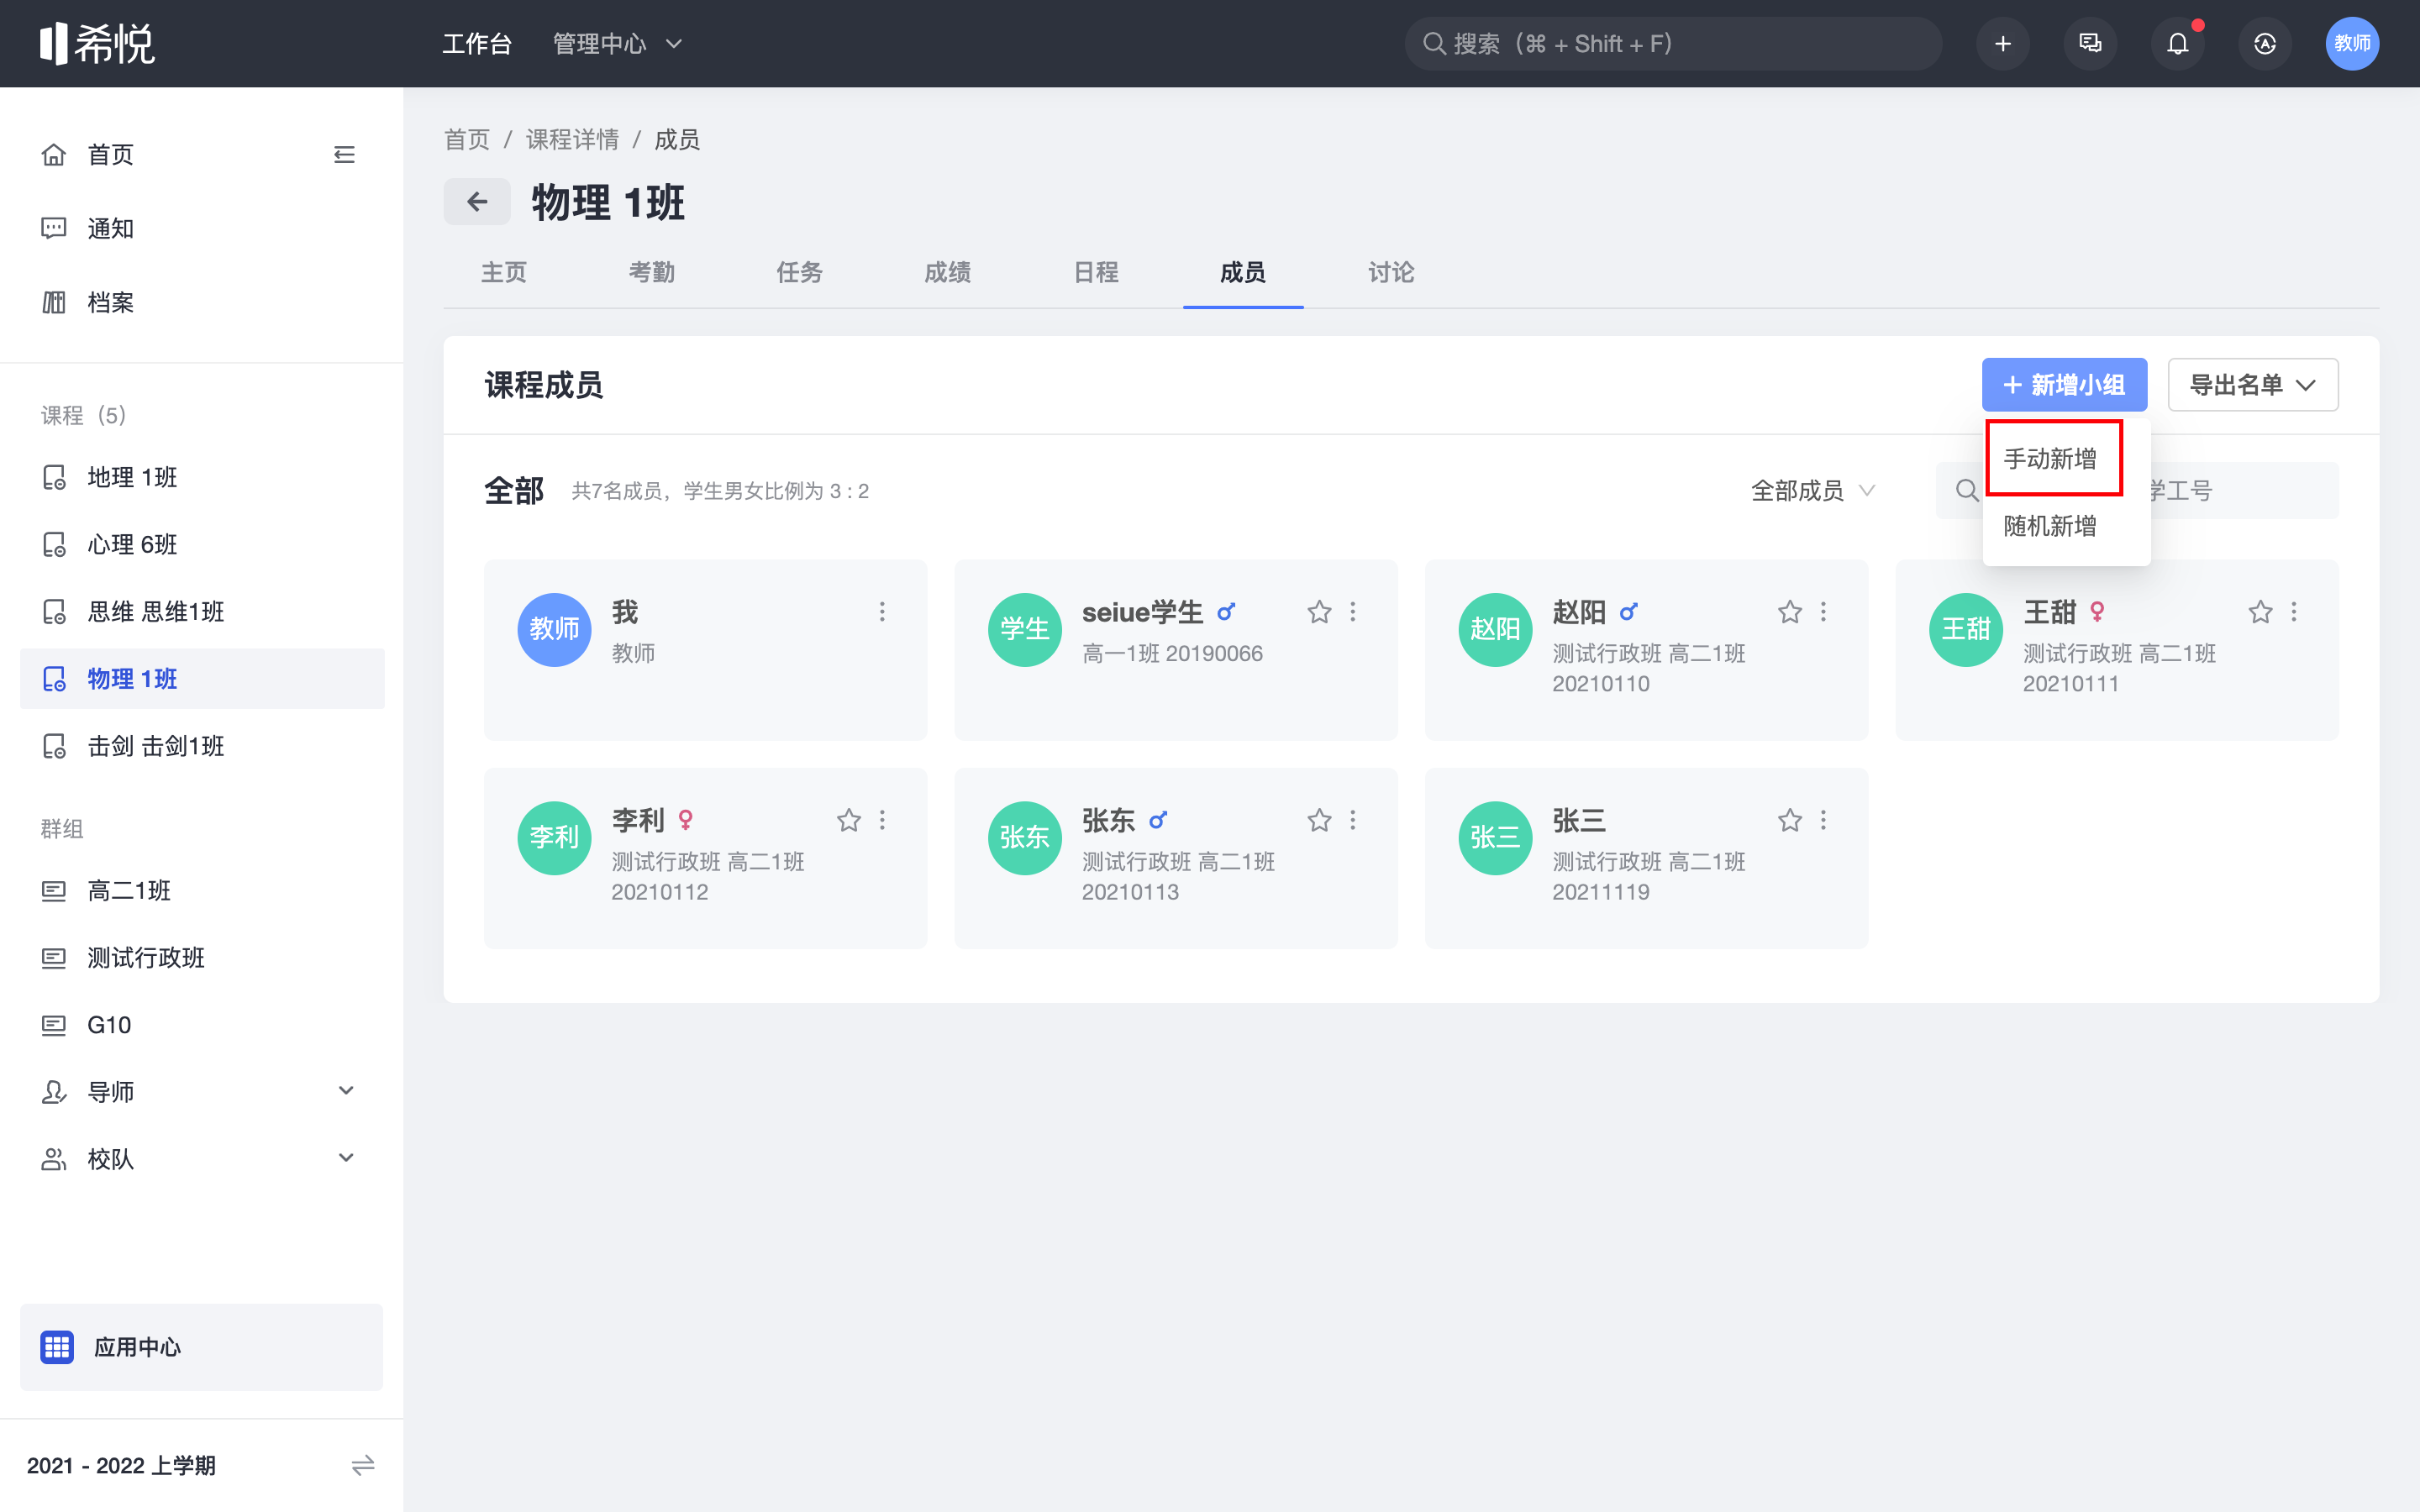Switch to the 主页 tab
This screenshot has width=2420, height=1512.
coord(504,272)
